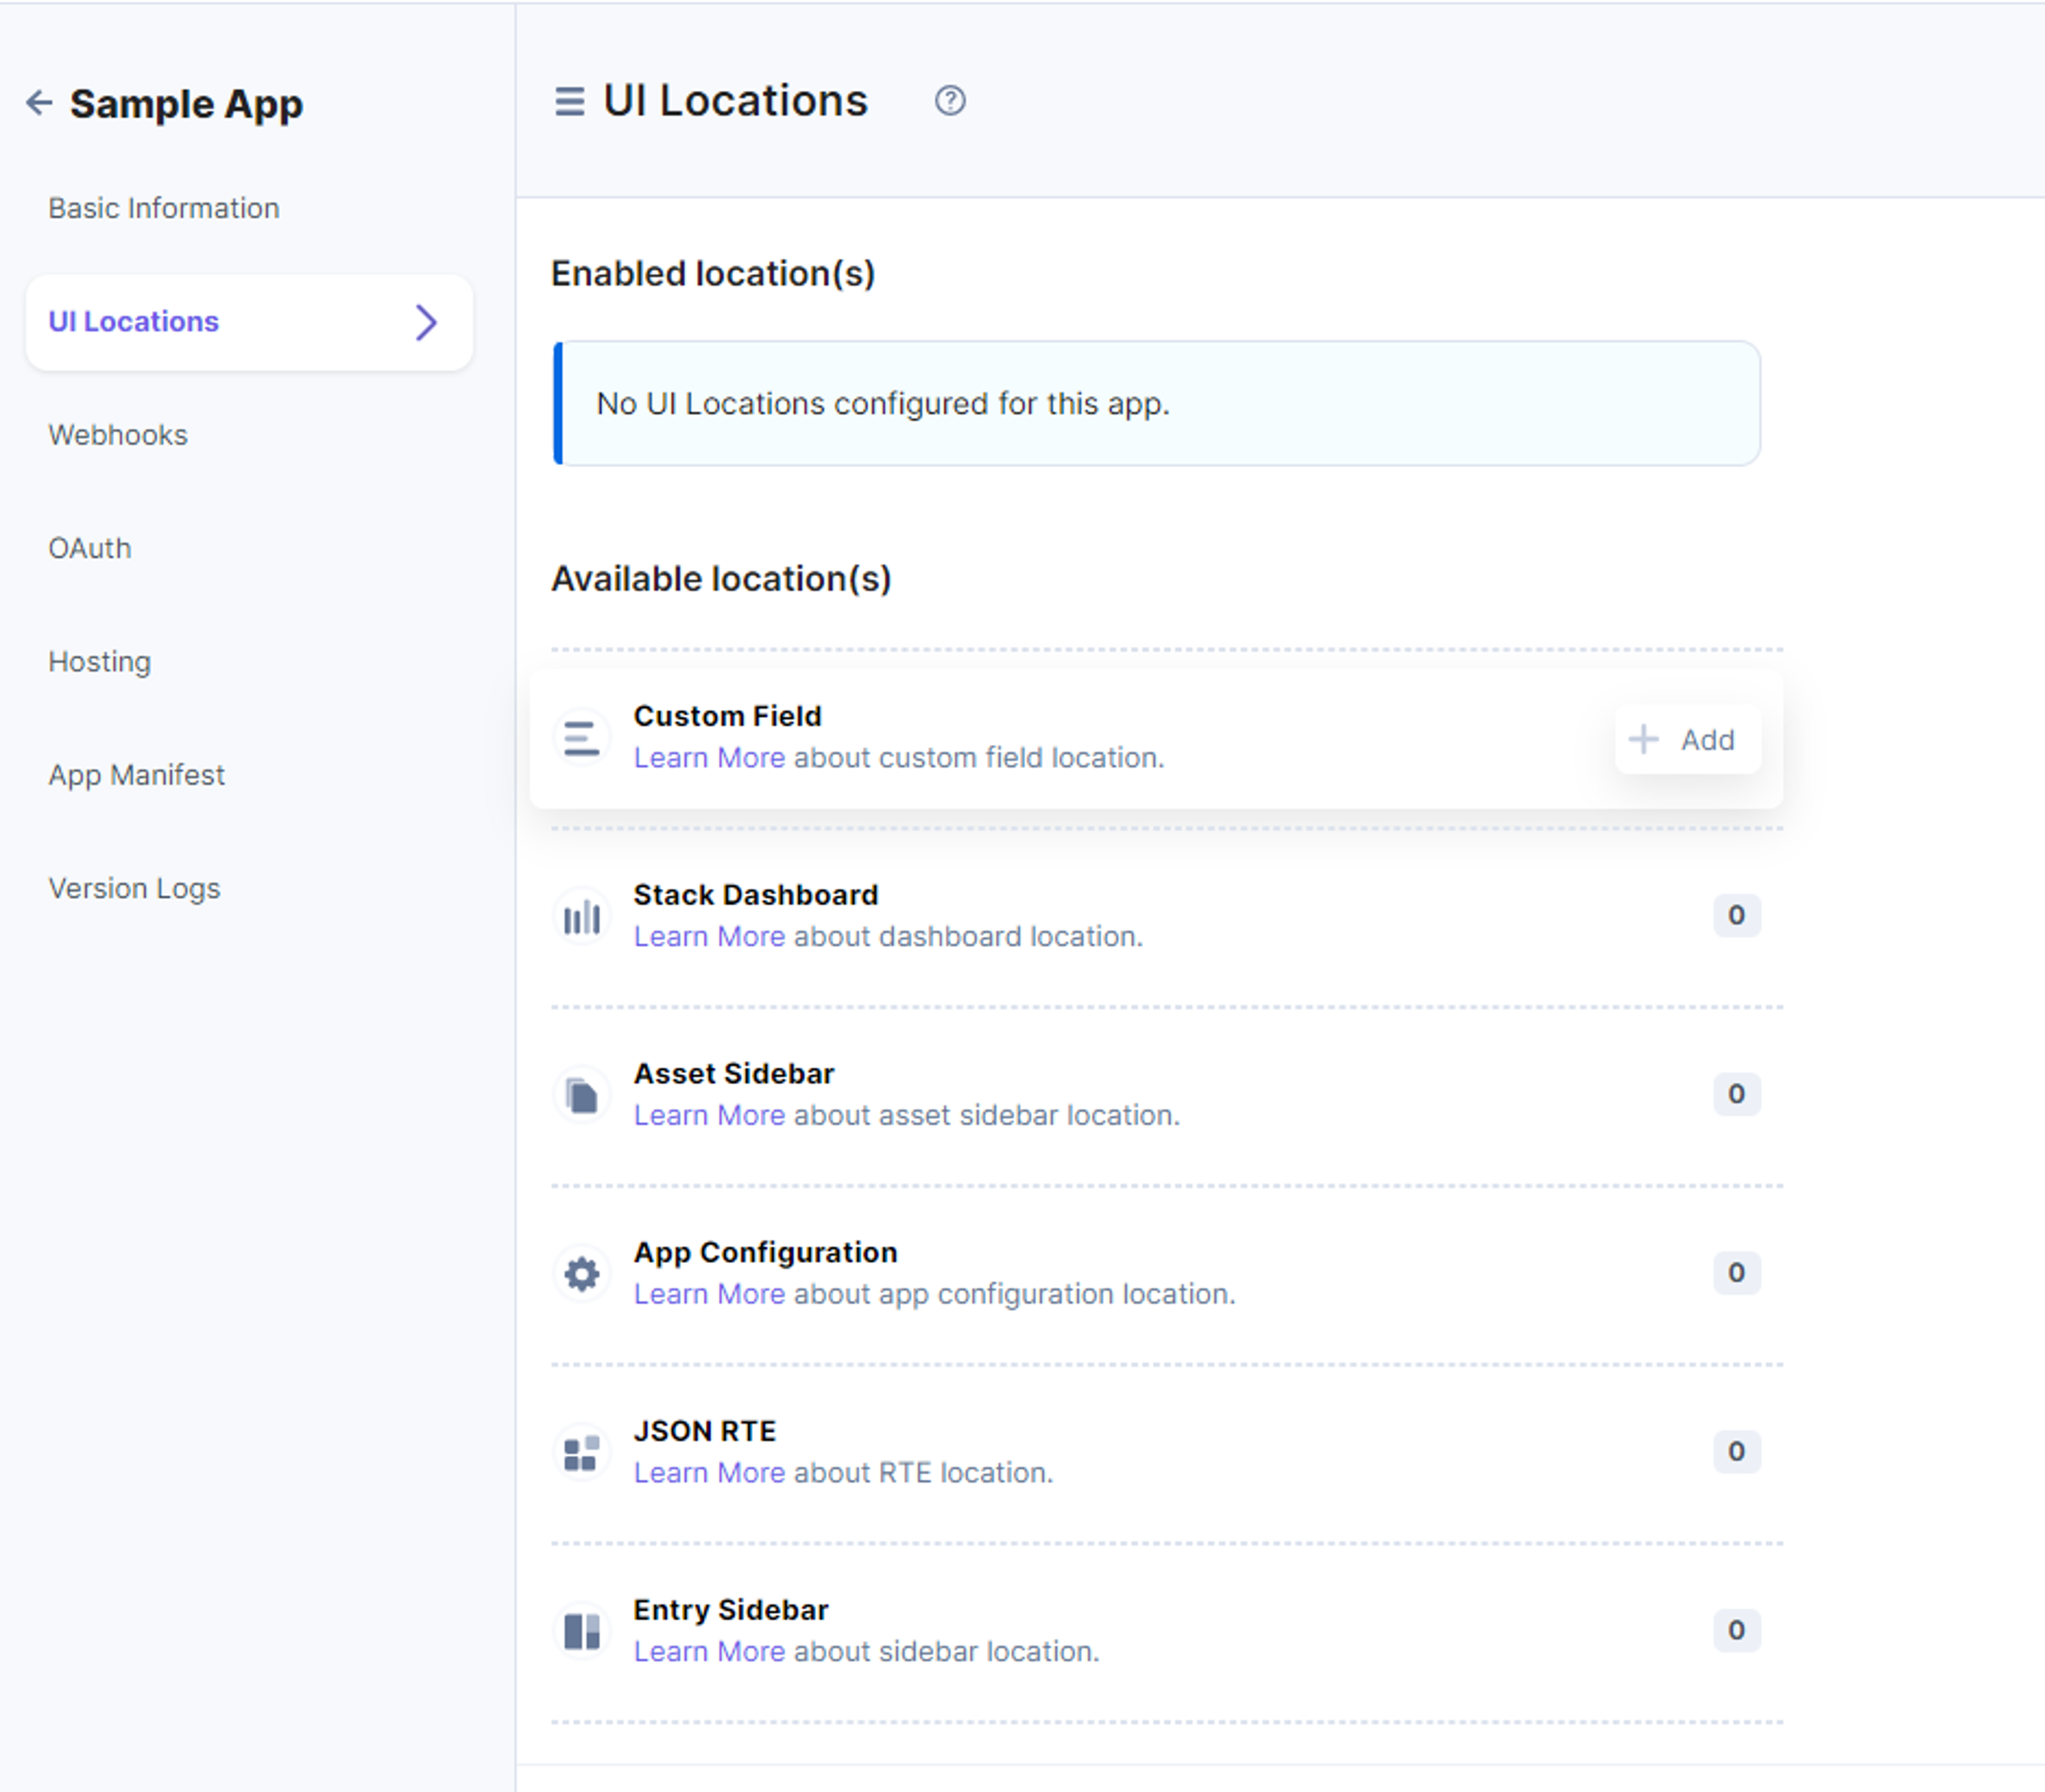Add a Custom Field location
Viewport: 2045px width, 1792px height.
(1687, 740)
